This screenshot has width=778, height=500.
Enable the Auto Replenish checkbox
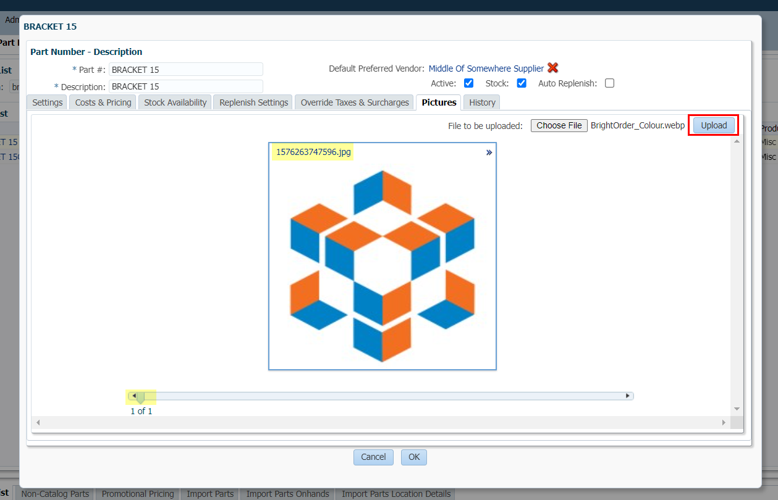[609, 83]
